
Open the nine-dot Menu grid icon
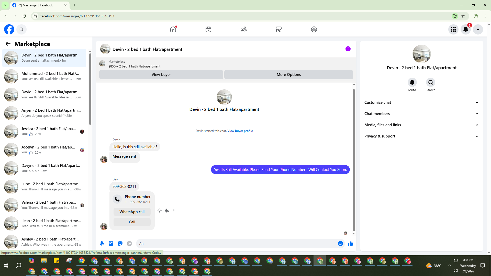click(453, 29)
